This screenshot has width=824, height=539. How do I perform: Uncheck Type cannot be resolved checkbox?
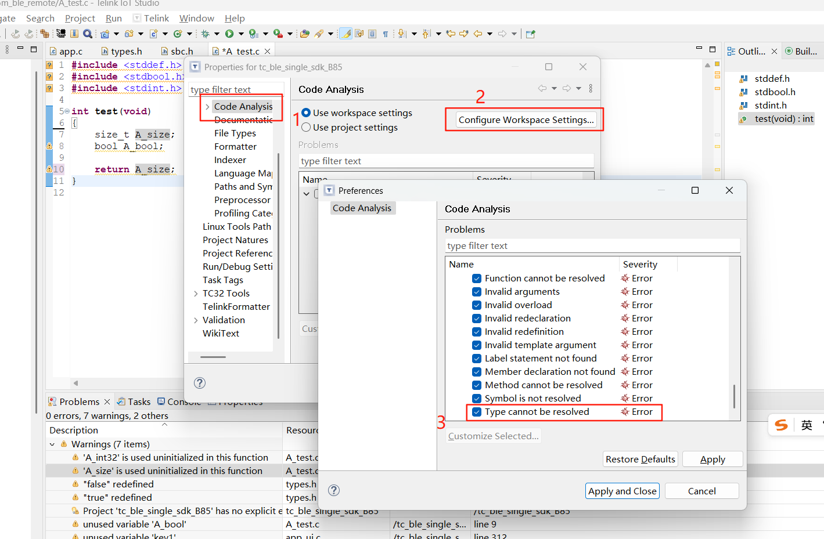click(x=477, y=412)
